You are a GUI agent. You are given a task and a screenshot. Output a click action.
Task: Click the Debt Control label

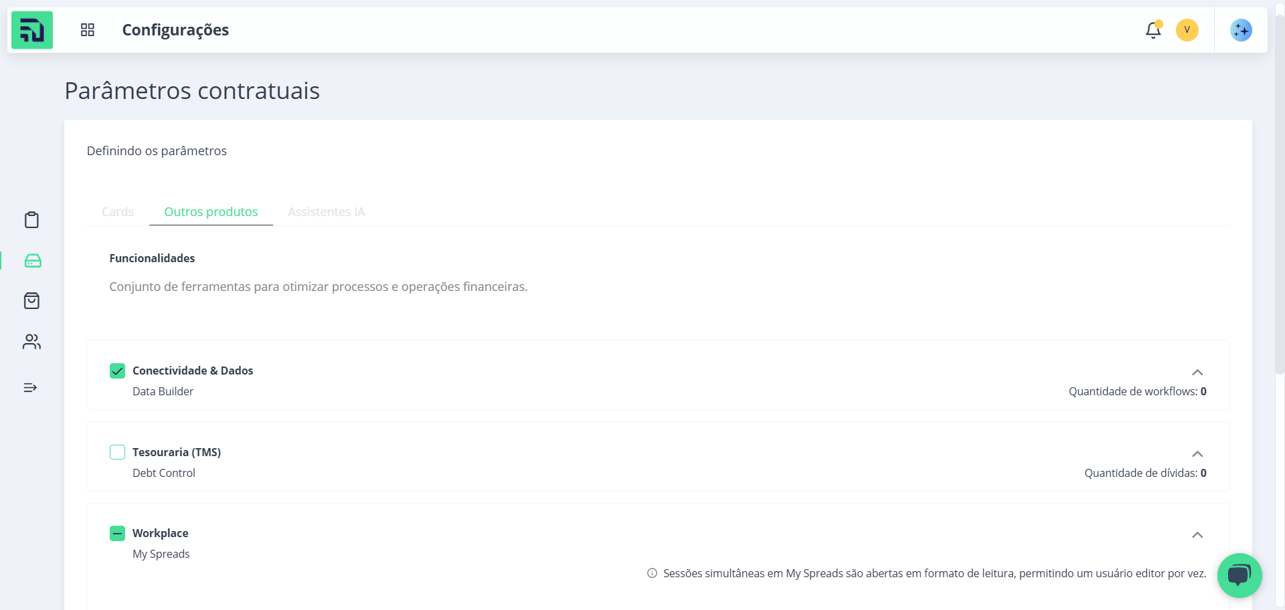164,473
